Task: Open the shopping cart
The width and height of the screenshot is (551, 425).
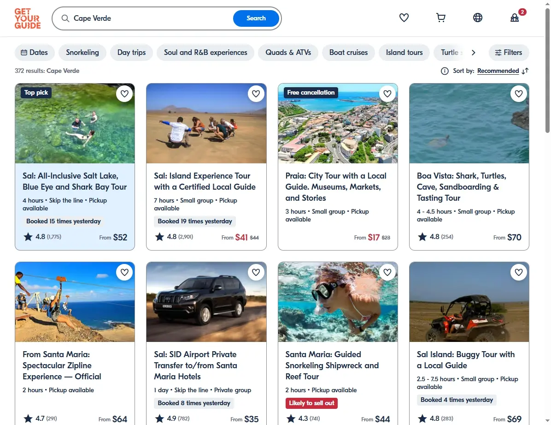Action: [440, 18]
